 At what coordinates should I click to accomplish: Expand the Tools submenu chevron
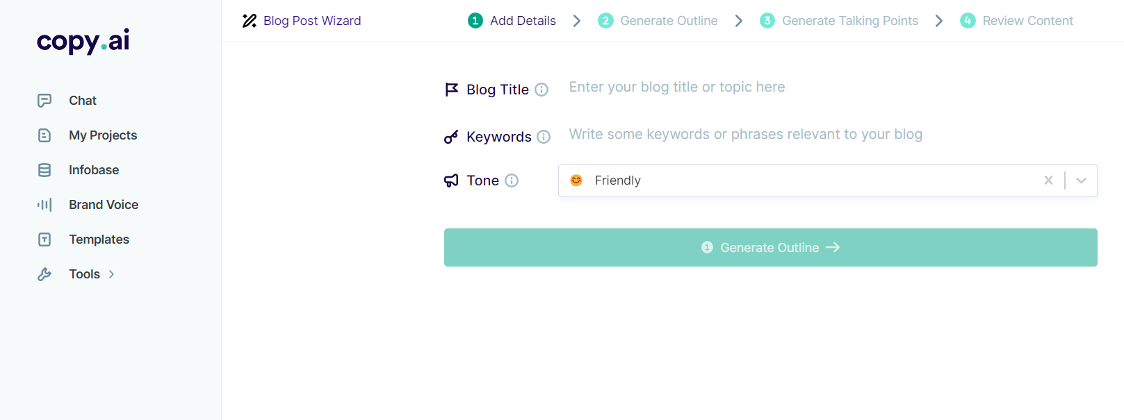[111, 274]
